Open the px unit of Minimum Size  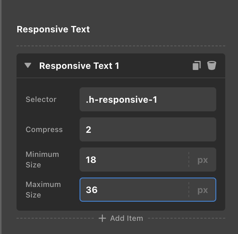coord(202,160)
